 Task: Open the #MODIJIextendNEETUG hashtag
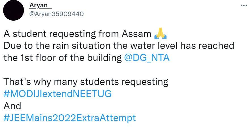[58, 94]
